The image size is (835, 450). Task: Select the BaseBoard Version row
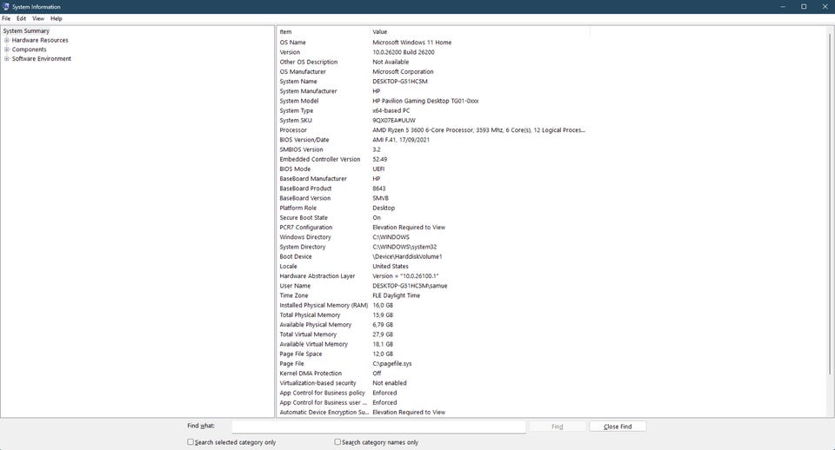pos(433,198)
